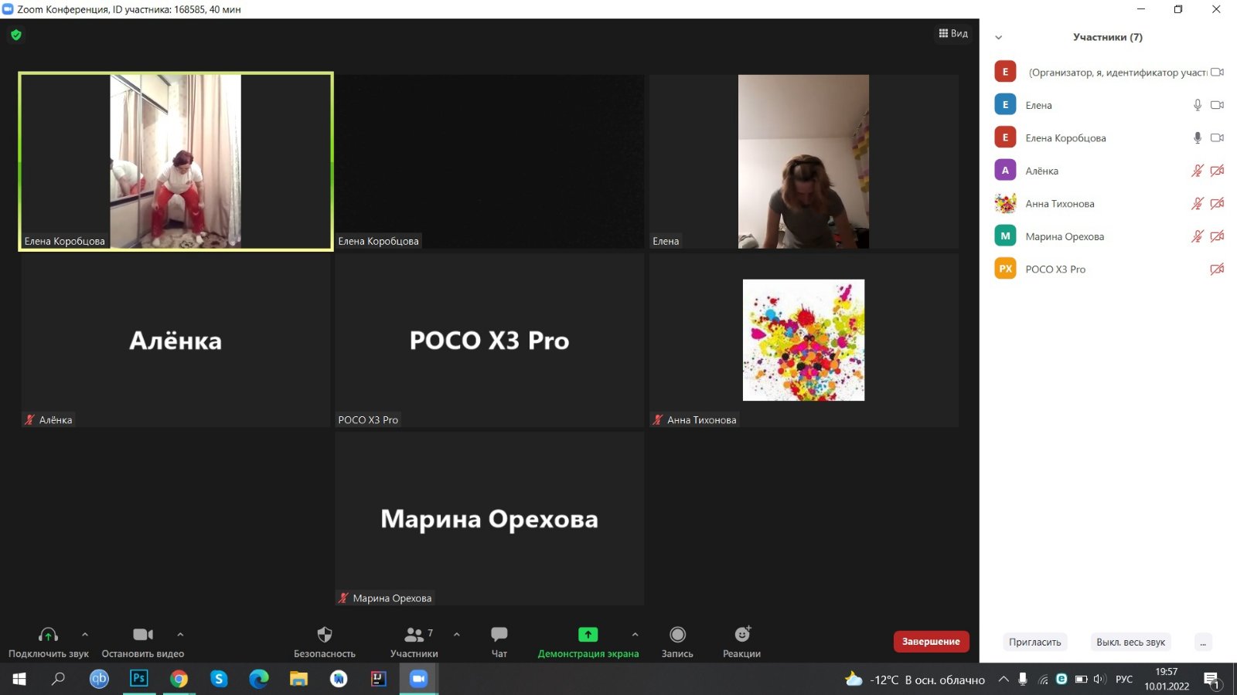This screenshot has width=1237, height=695.
Task: Click Подключить звук headphones button
Action: pyautogui.click(x=48, y=642)
